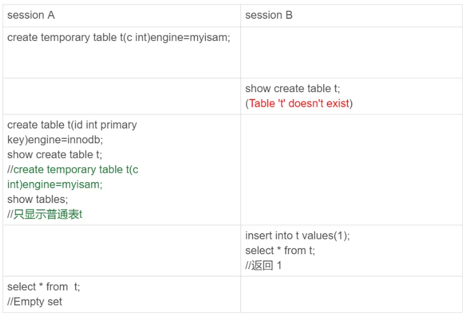
Task: Click the '//返回 1' comment
Action: pos(263,266)
